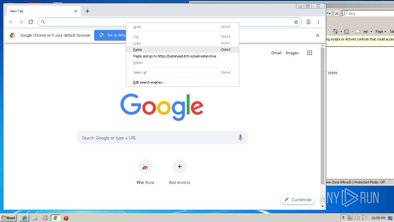
Task: Click the Protected Mode: Off status text
Action: pos(369,182)
